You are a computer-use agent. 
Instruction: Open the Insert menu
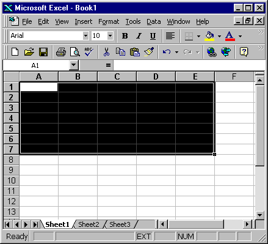coord(84,21)
